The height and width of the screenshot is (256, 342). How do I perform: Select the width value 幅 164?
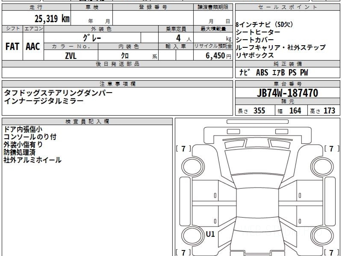[290, 111]
